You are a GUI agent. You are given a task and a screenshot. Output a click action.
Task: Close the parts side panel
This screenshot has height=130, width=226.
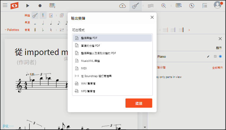pyautogui.click(x=220, y=39)
